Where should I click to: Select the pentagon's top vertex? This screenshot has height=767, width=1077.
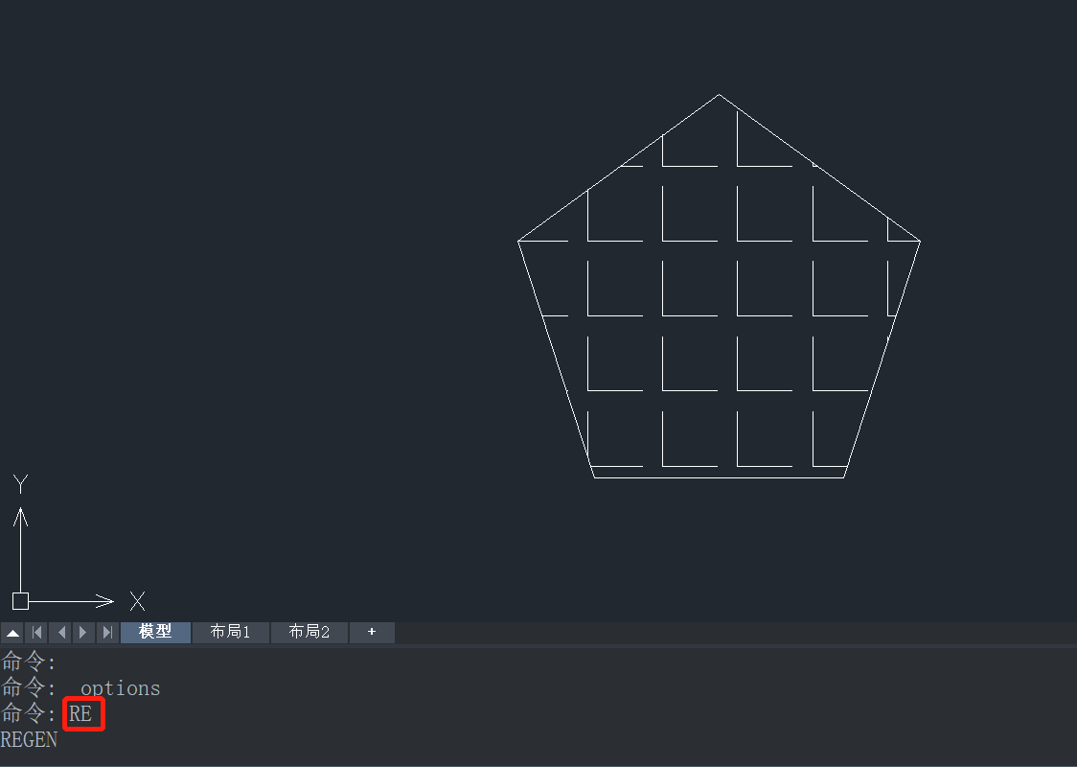720,95
